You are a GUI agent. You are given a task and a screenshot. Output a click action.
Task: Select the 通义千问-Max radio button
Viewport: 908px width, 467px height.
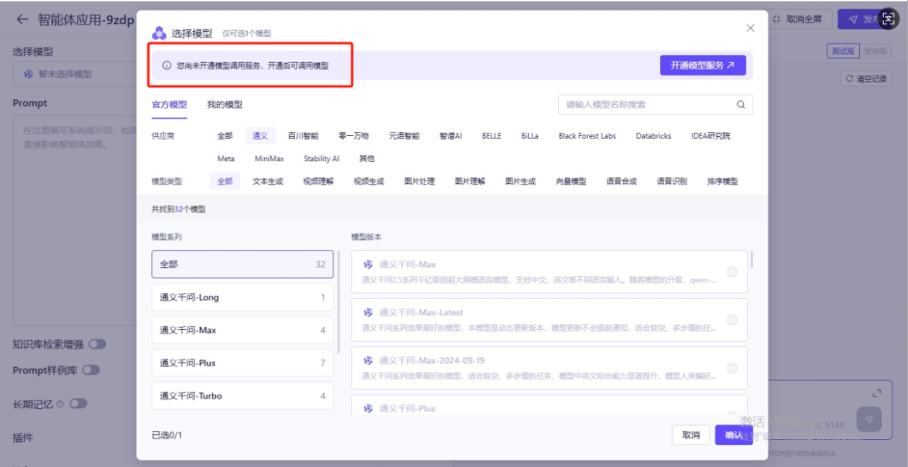732,272
